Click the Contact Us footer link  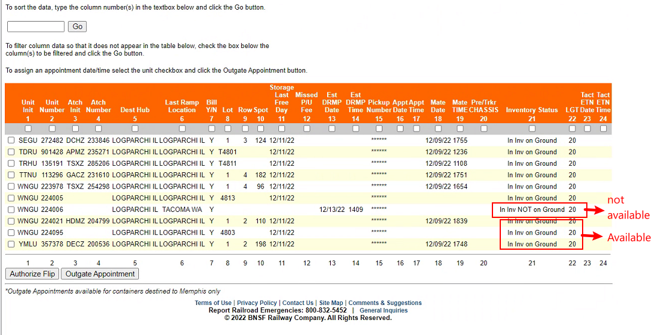pyautogui.click(x=298, y=303)
